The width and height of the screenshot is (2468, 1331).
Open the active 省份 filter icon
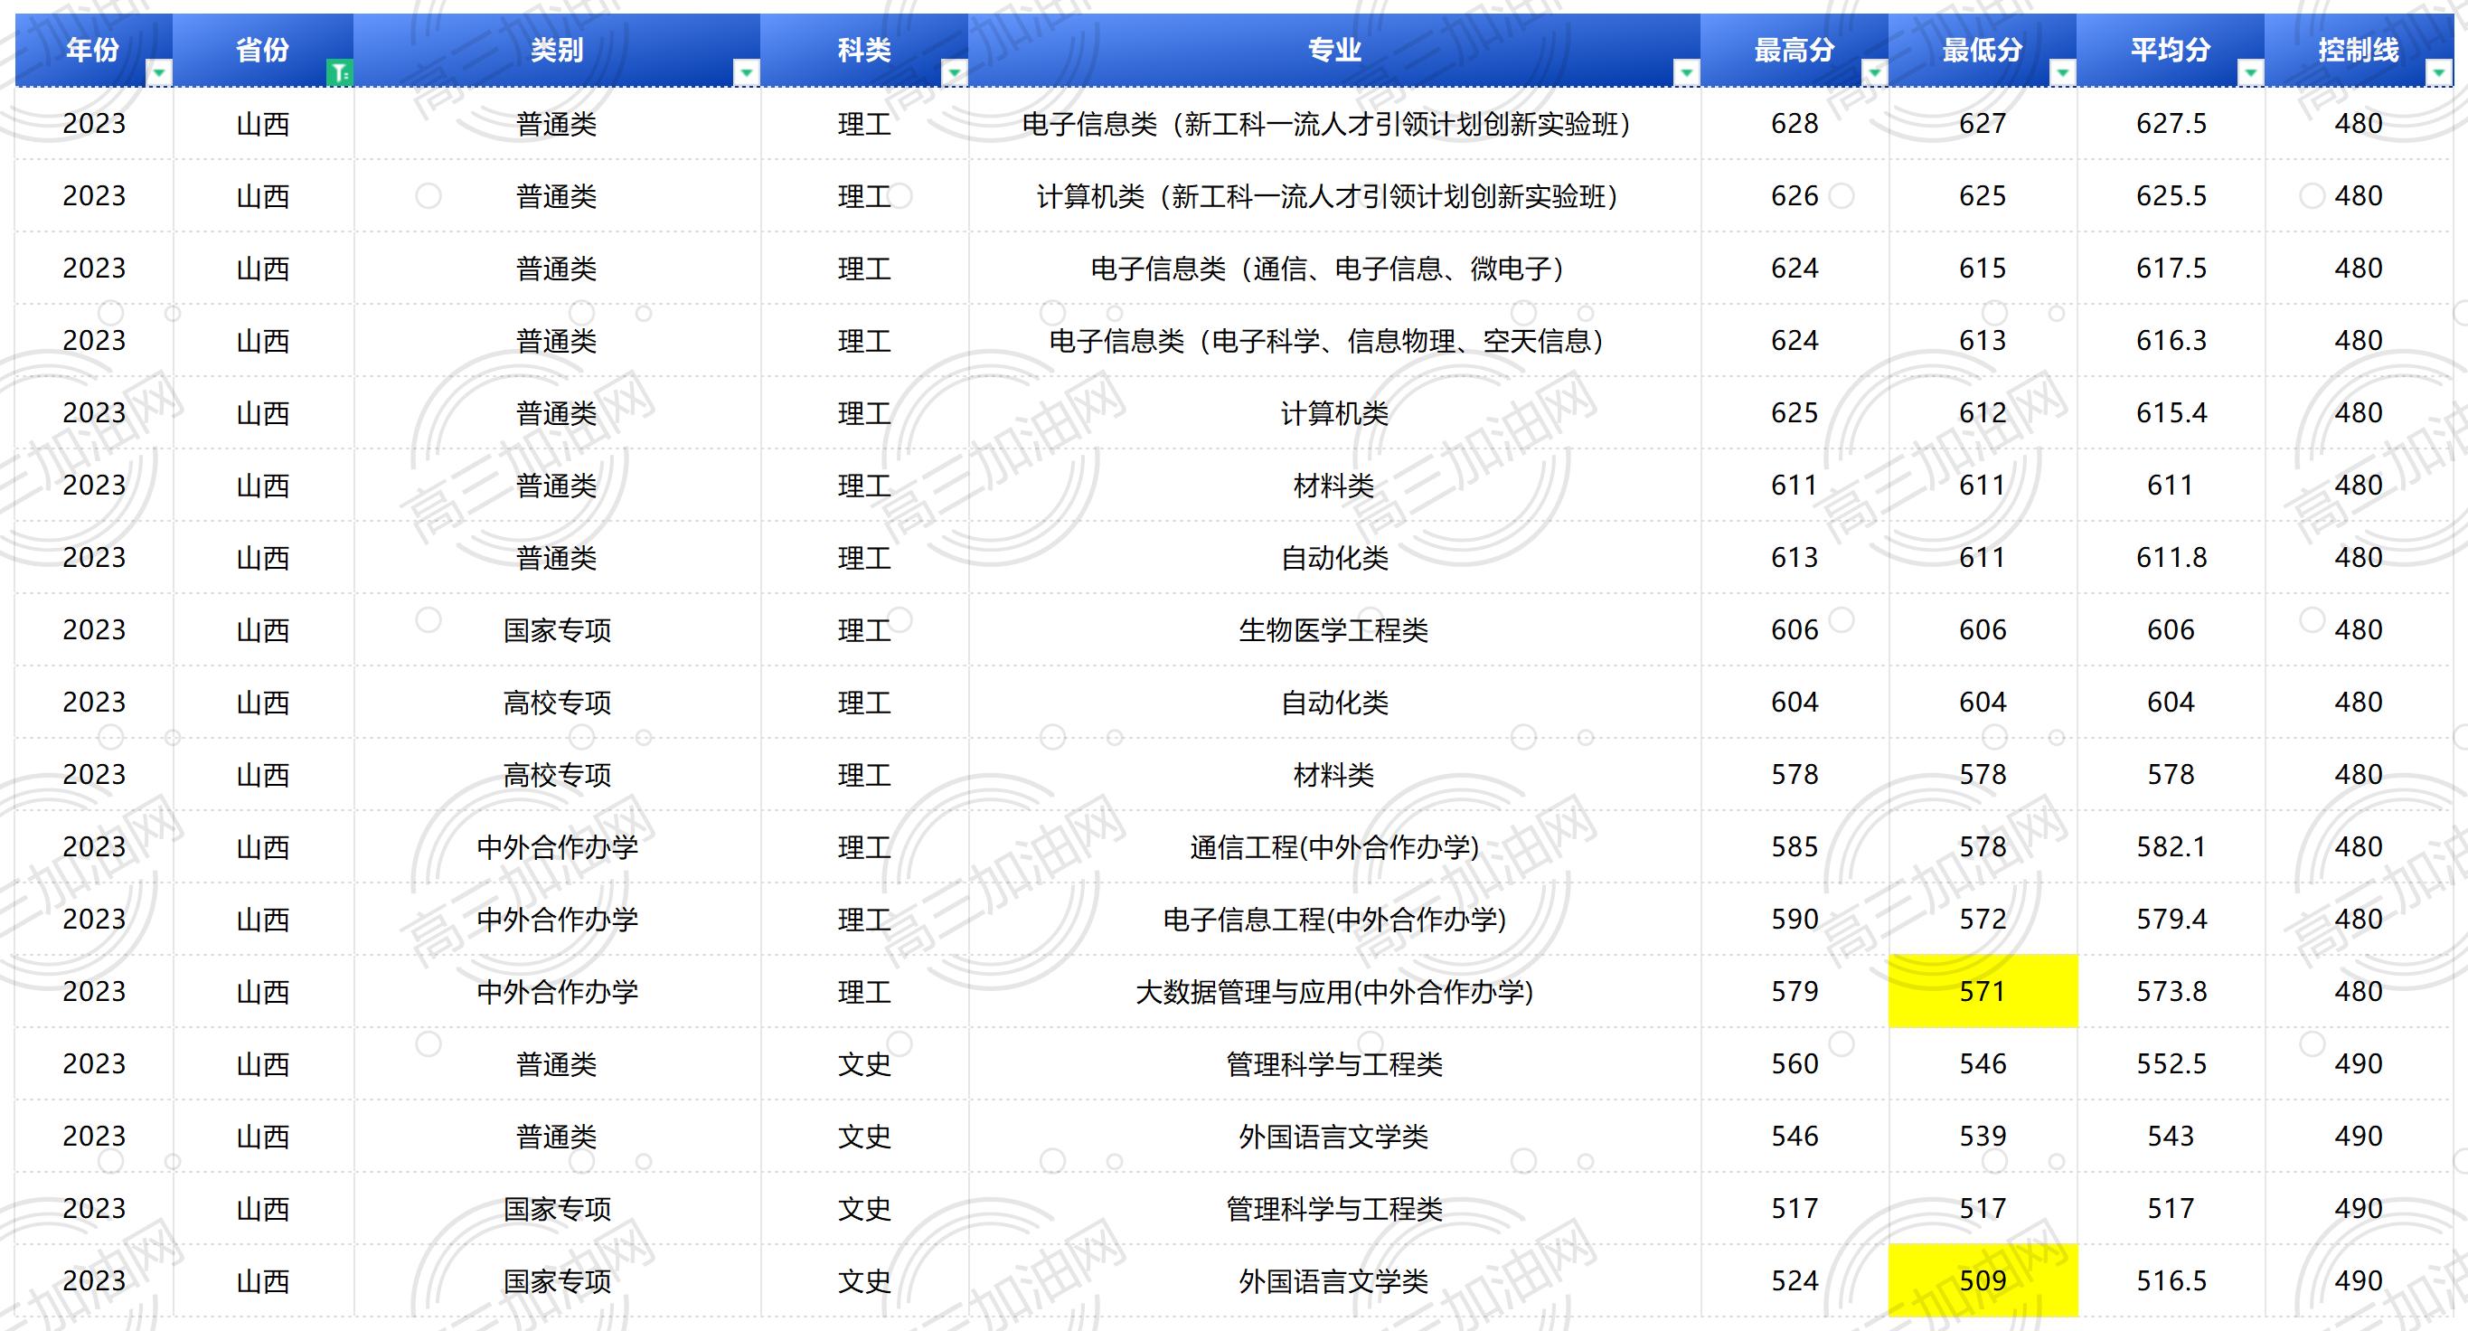[x=339, y=73]
